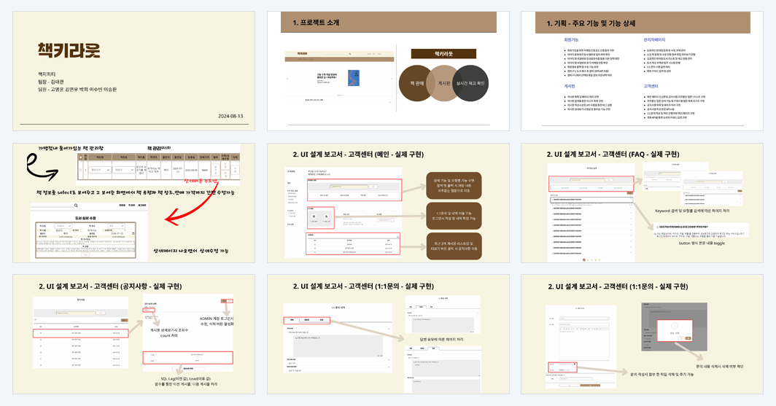Click the '답변 유무에 따른 페이지 처리' caption
The width and height of the screenshot is (776, 406).
coord(441,339)
